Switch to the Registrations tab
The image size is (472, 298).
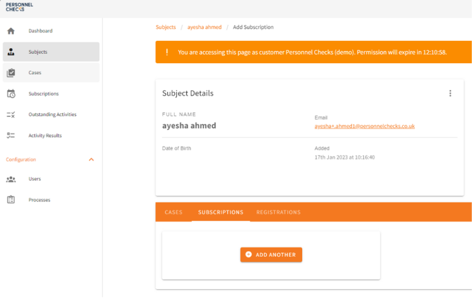point(279,212)
